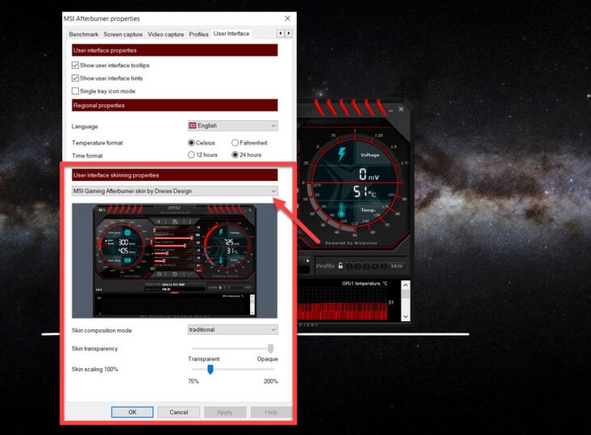Click the temperature thermometer icon

(x=342, y=210)
